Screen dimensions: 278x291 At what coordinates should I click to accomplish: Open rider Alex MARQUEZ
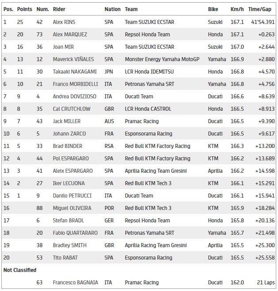point(70,34)
